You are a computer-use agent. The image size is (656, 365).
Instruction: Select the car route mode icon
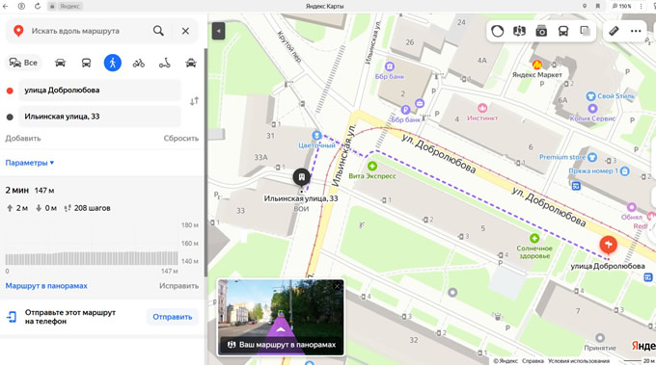[60, 63]
